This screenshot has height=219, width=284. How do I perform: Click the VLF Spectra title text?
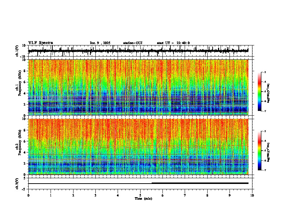[41, 43]
